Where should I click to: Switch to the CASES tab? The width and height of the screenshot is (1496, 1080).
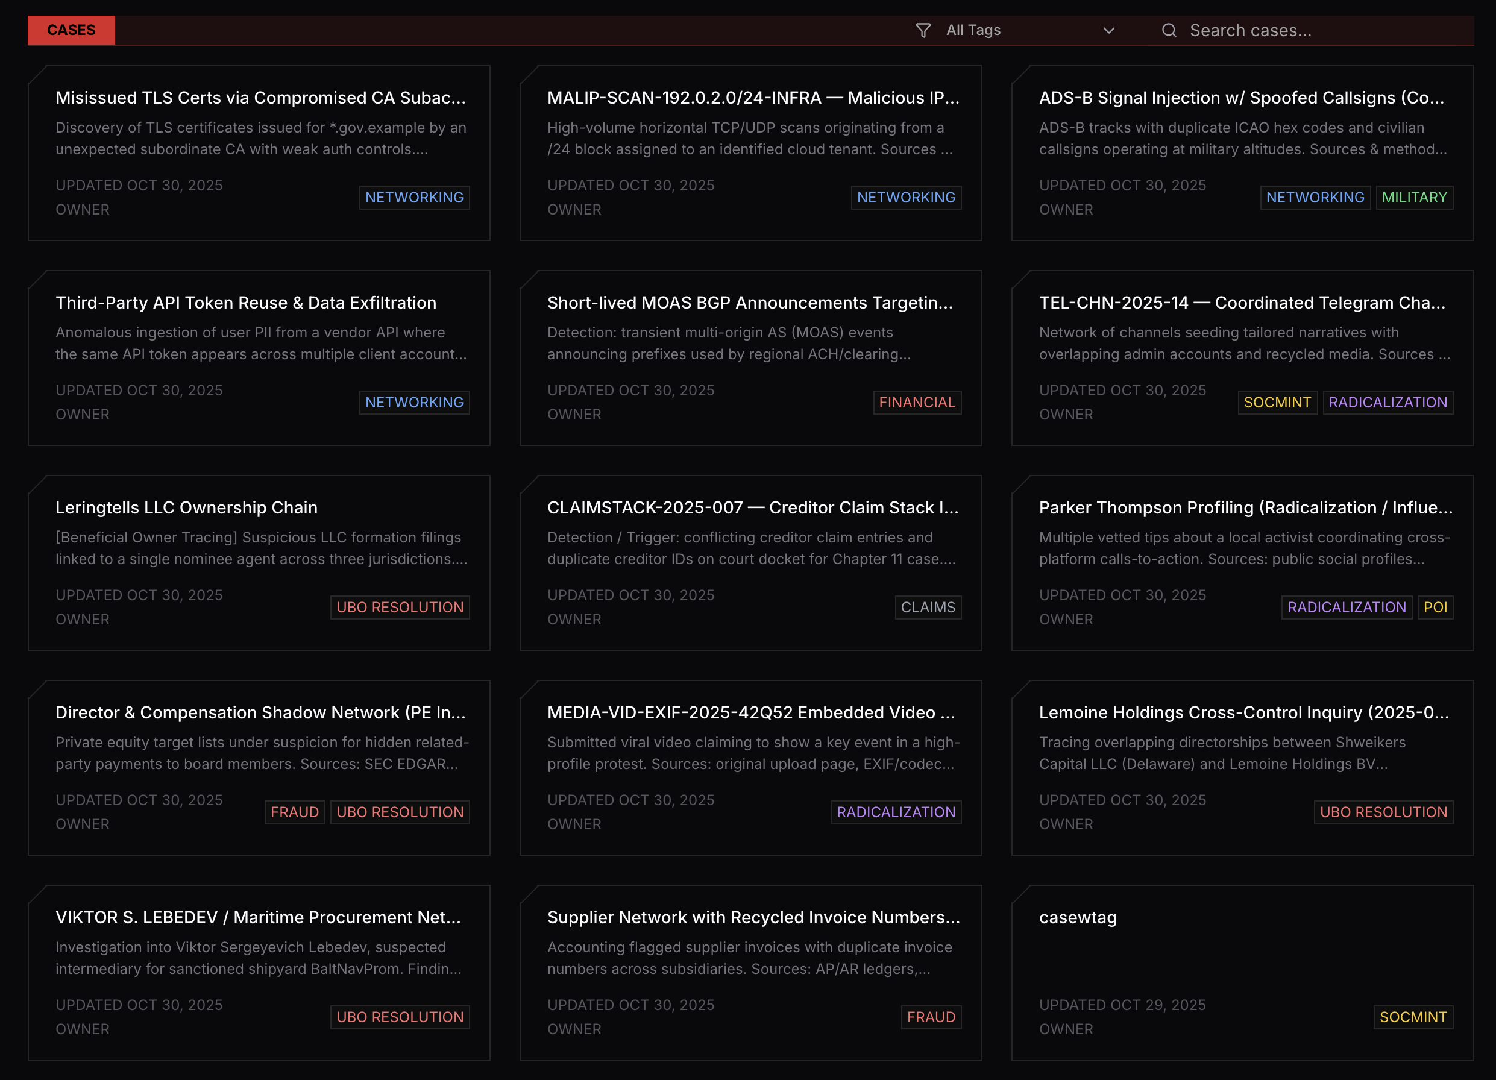coord(71,30)
